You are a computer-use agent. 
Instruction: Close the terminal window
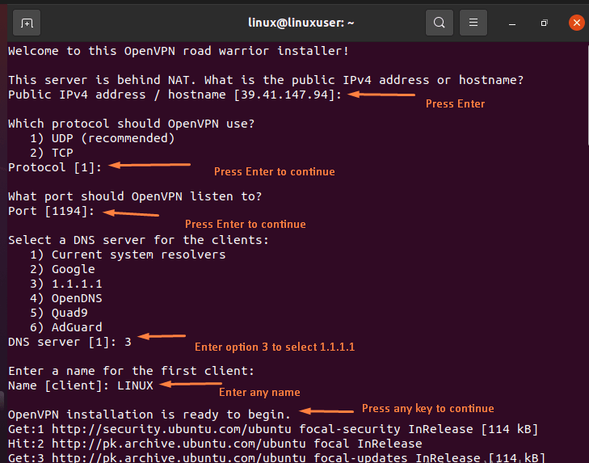pyautogui.click(x=577, y=23)
